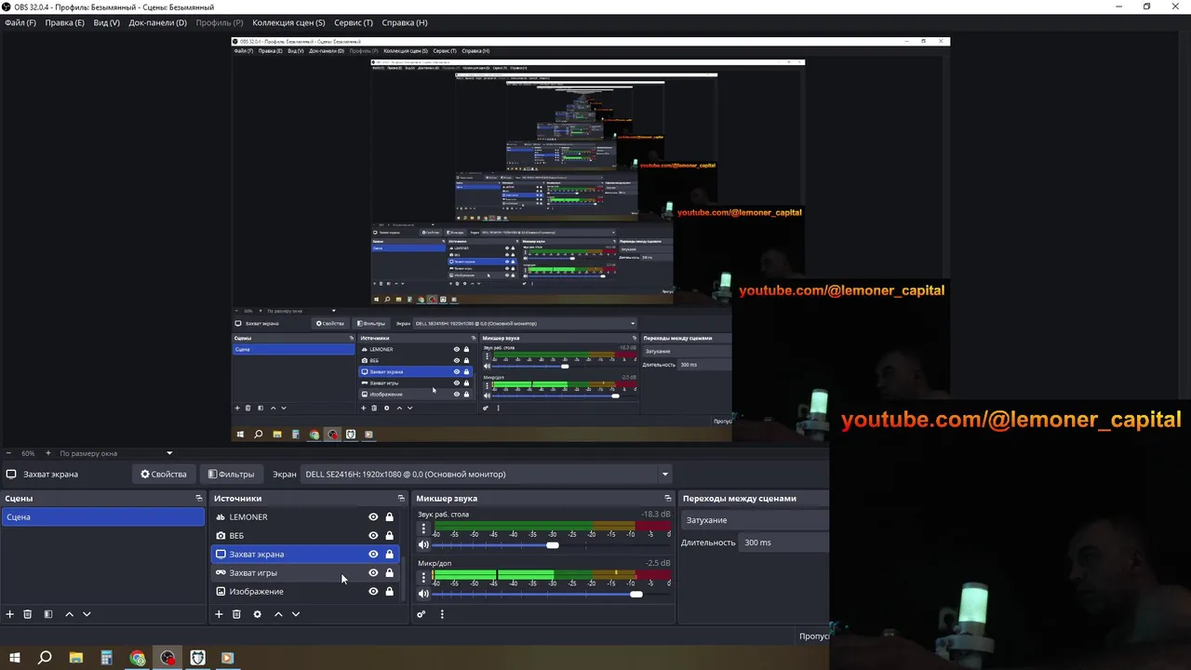Image resolution: width=1191 pixels, height=670 pixels.
Task: Zoom in the preview with the plus icon
Action: click(x=47, y=453)
